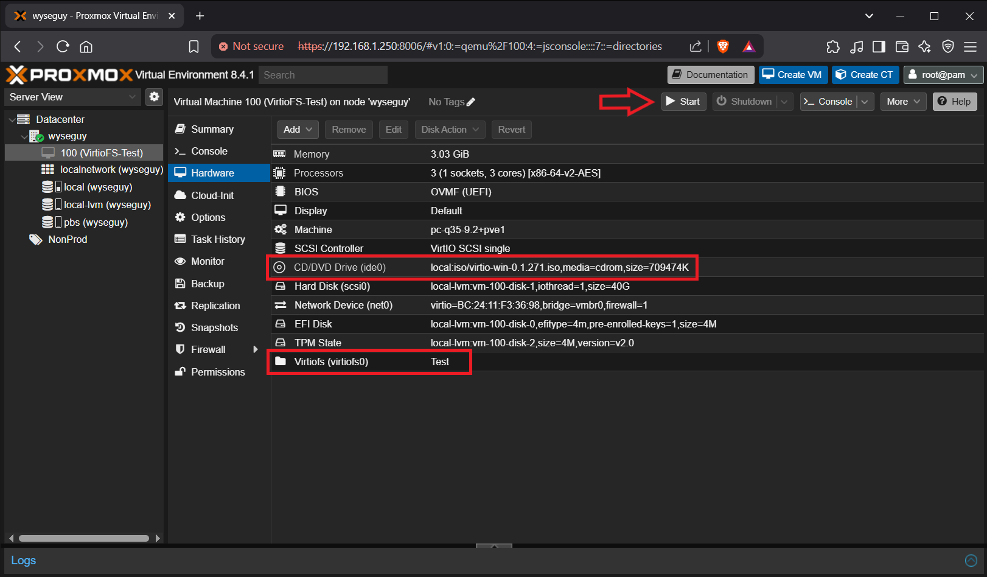This screenshot has height=577, width=987.
Task: Click the Help button
Action: (955, 102)
